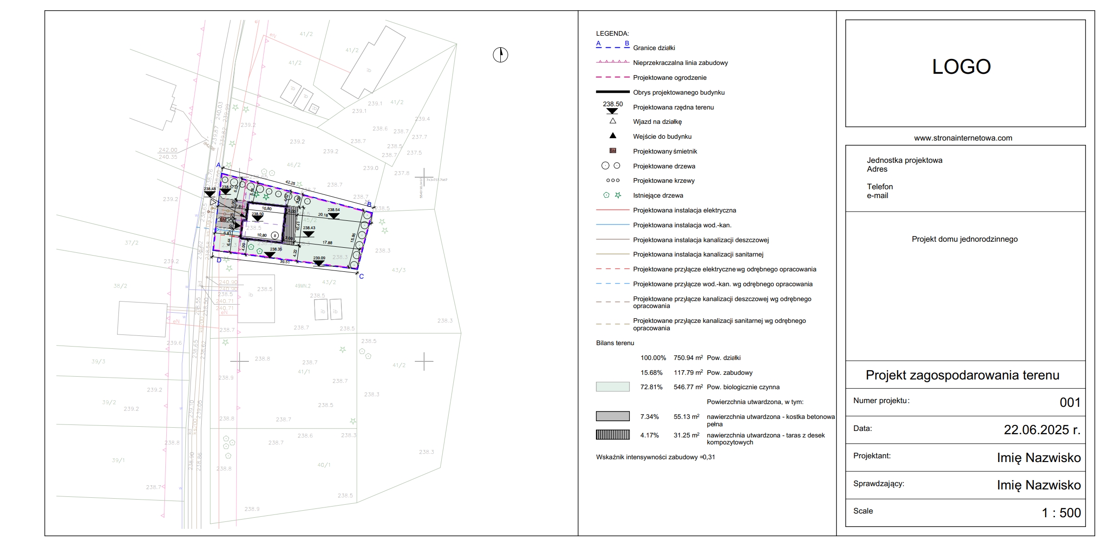Click the 'LEGENDA:' heading
The height and width of the screenshot is (546, 1105).
pyautogui.click(x=612, y=33)
